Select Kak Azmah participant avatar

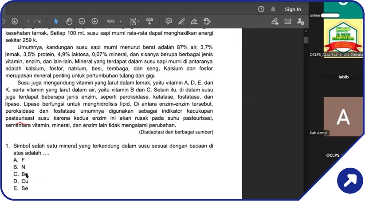tap(343, 116)
